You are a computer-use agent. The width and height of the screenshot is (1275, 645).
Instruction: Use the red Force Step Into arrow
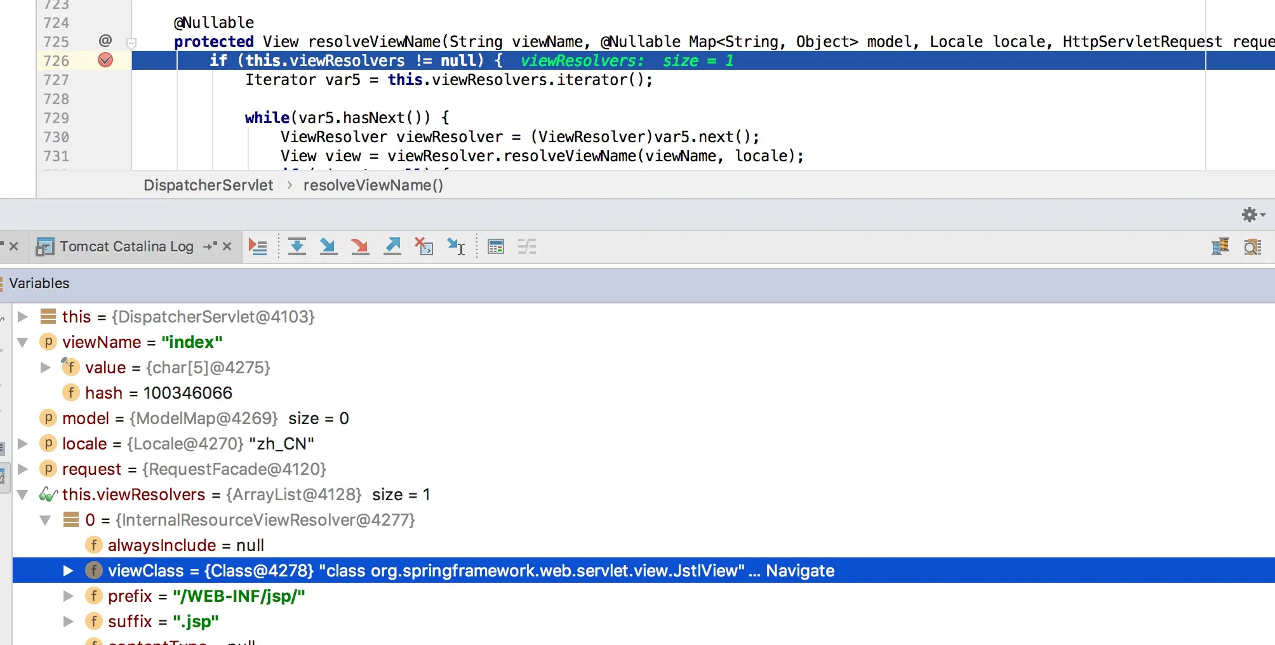[360, 247]
